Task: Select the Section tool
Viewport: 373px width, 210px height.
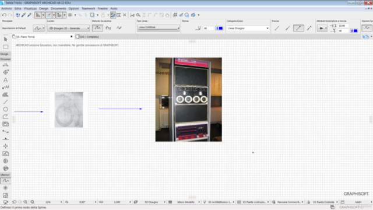Action: click(x=5, y=131)
